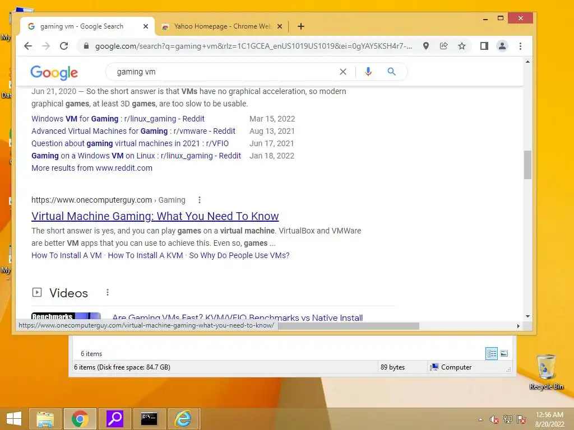Click the forward navigation arrow
Viewport: 574px width, 430px height.
(46, 46)
